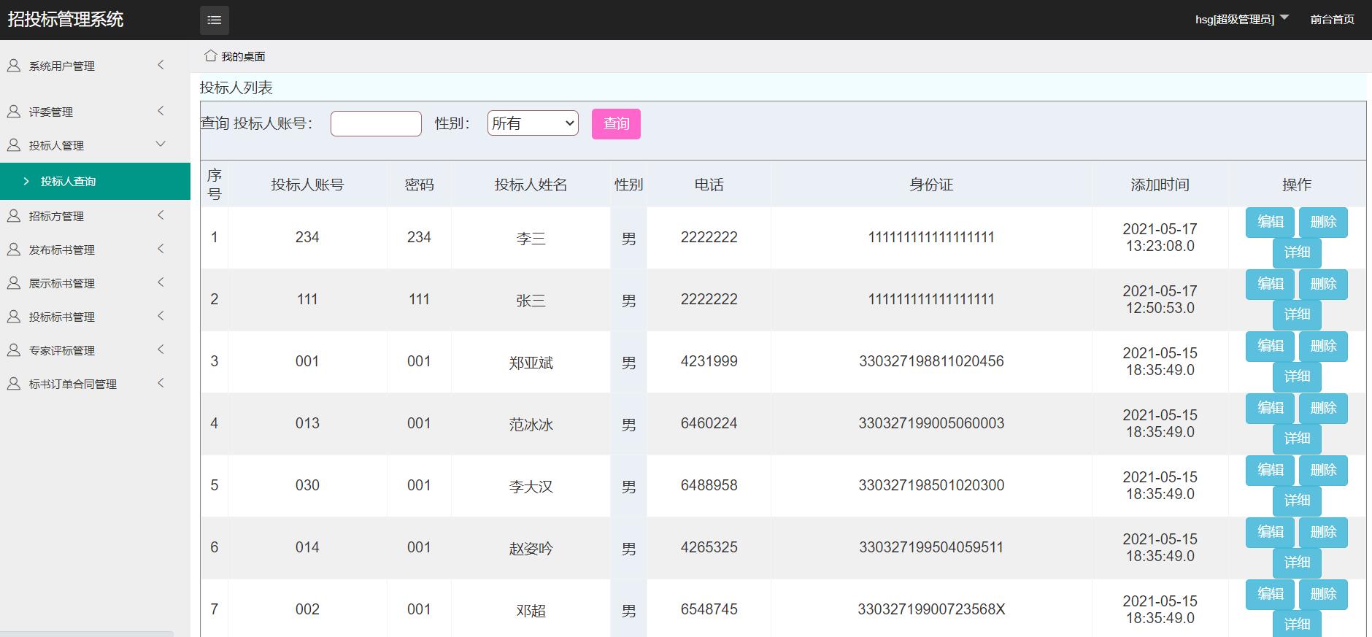
Task: Expand the 专家评标管理 chevron
Action: [161, 350]
